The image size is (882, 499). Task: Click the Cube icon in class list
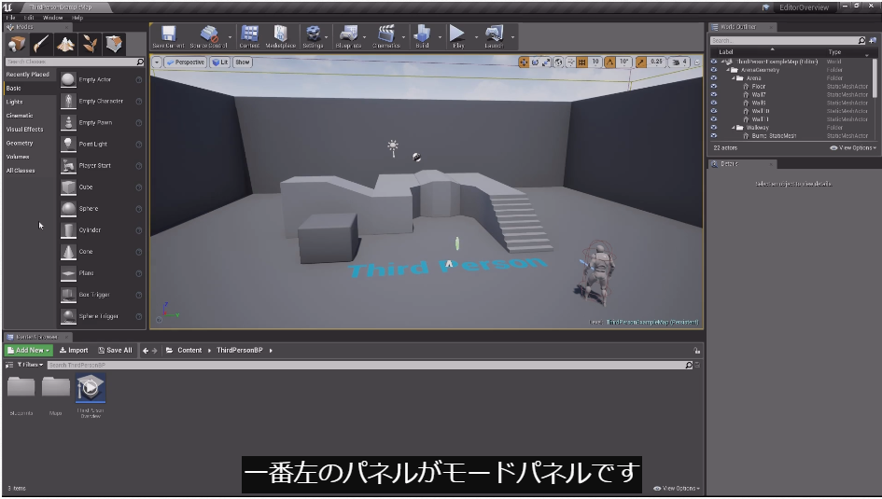(68, 187)
